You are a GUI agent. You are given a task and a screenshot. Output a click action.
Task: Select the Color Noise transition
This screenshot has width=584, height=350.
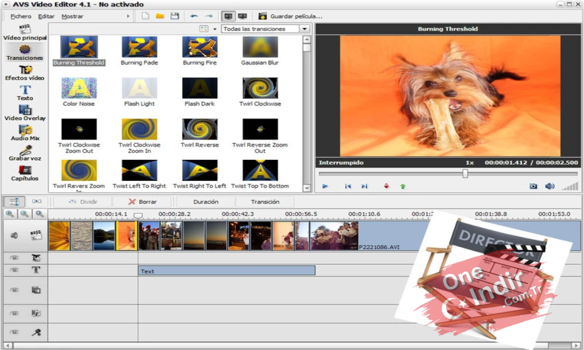[x=79, y=92]
